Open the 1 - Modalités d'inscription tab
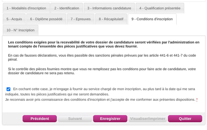Image resolution: width=207 pixels, height=130 pixels. 26,8
